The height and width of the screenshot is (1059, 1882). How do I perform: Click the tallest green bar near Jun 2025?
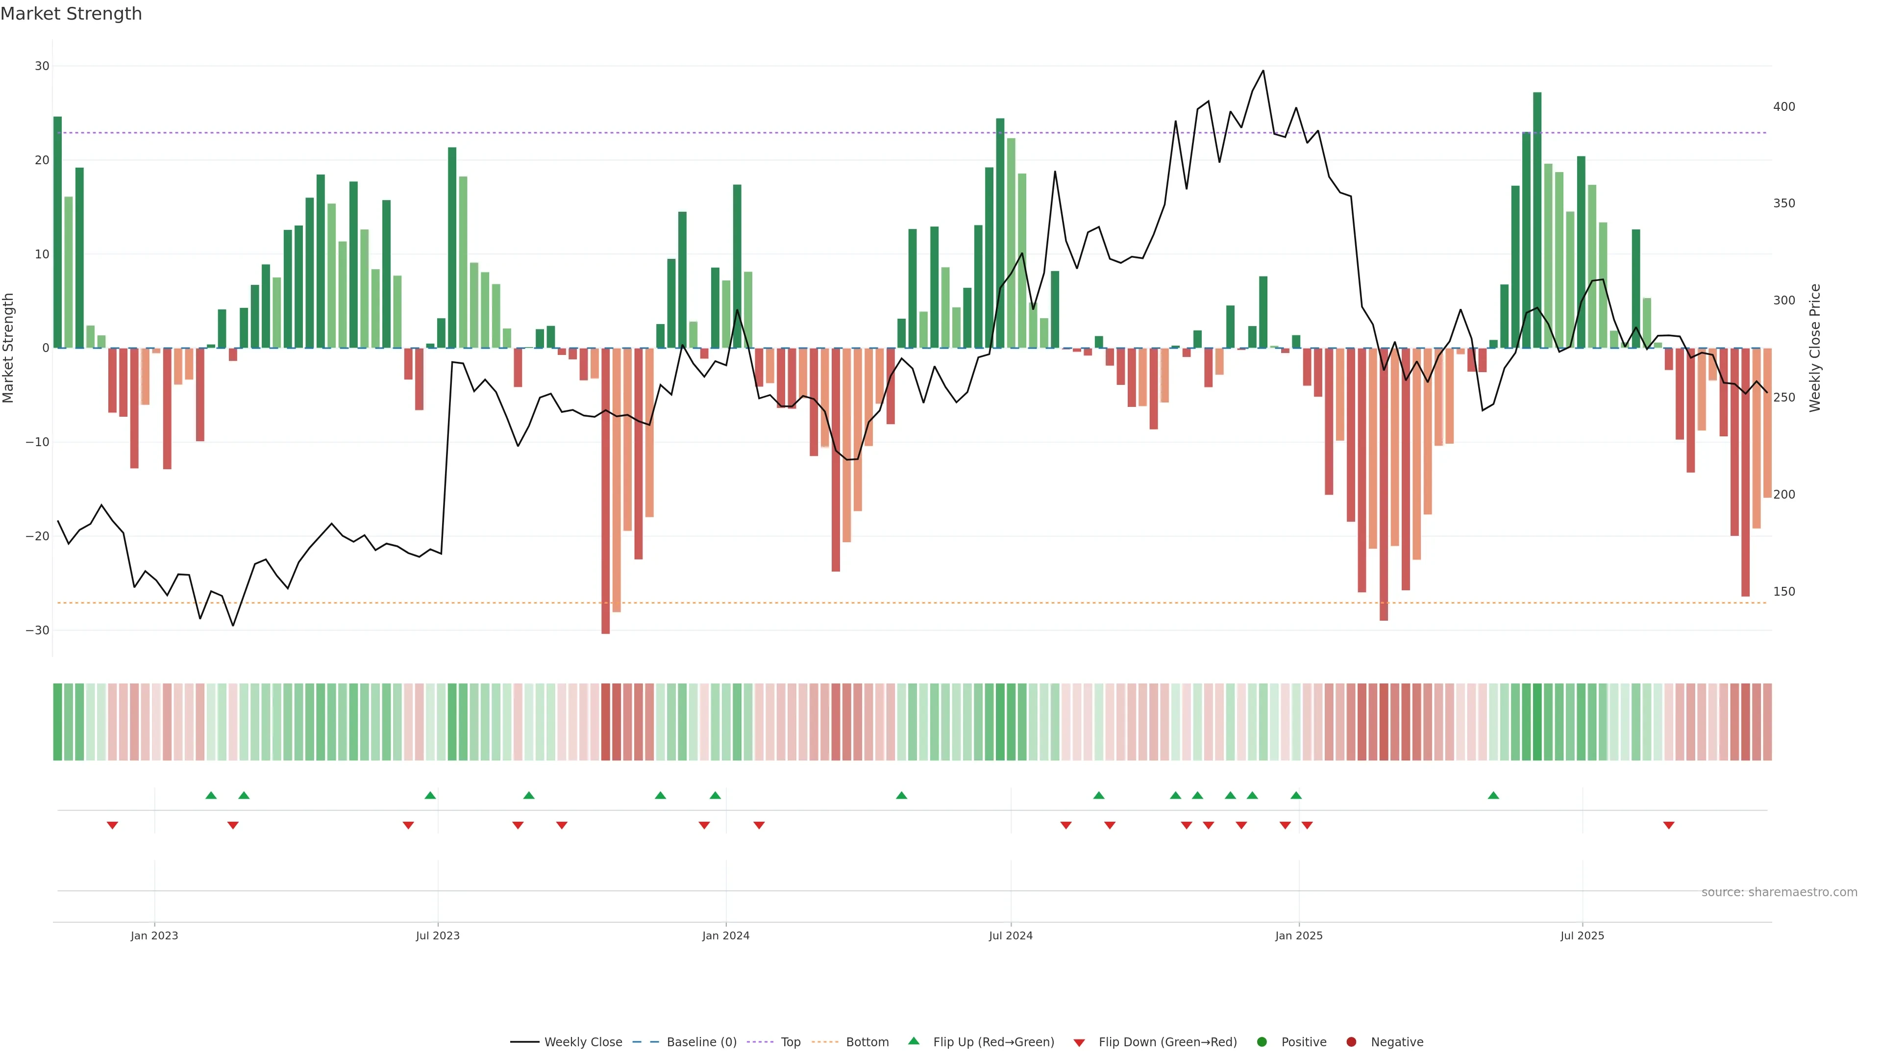click(1537, 219)
